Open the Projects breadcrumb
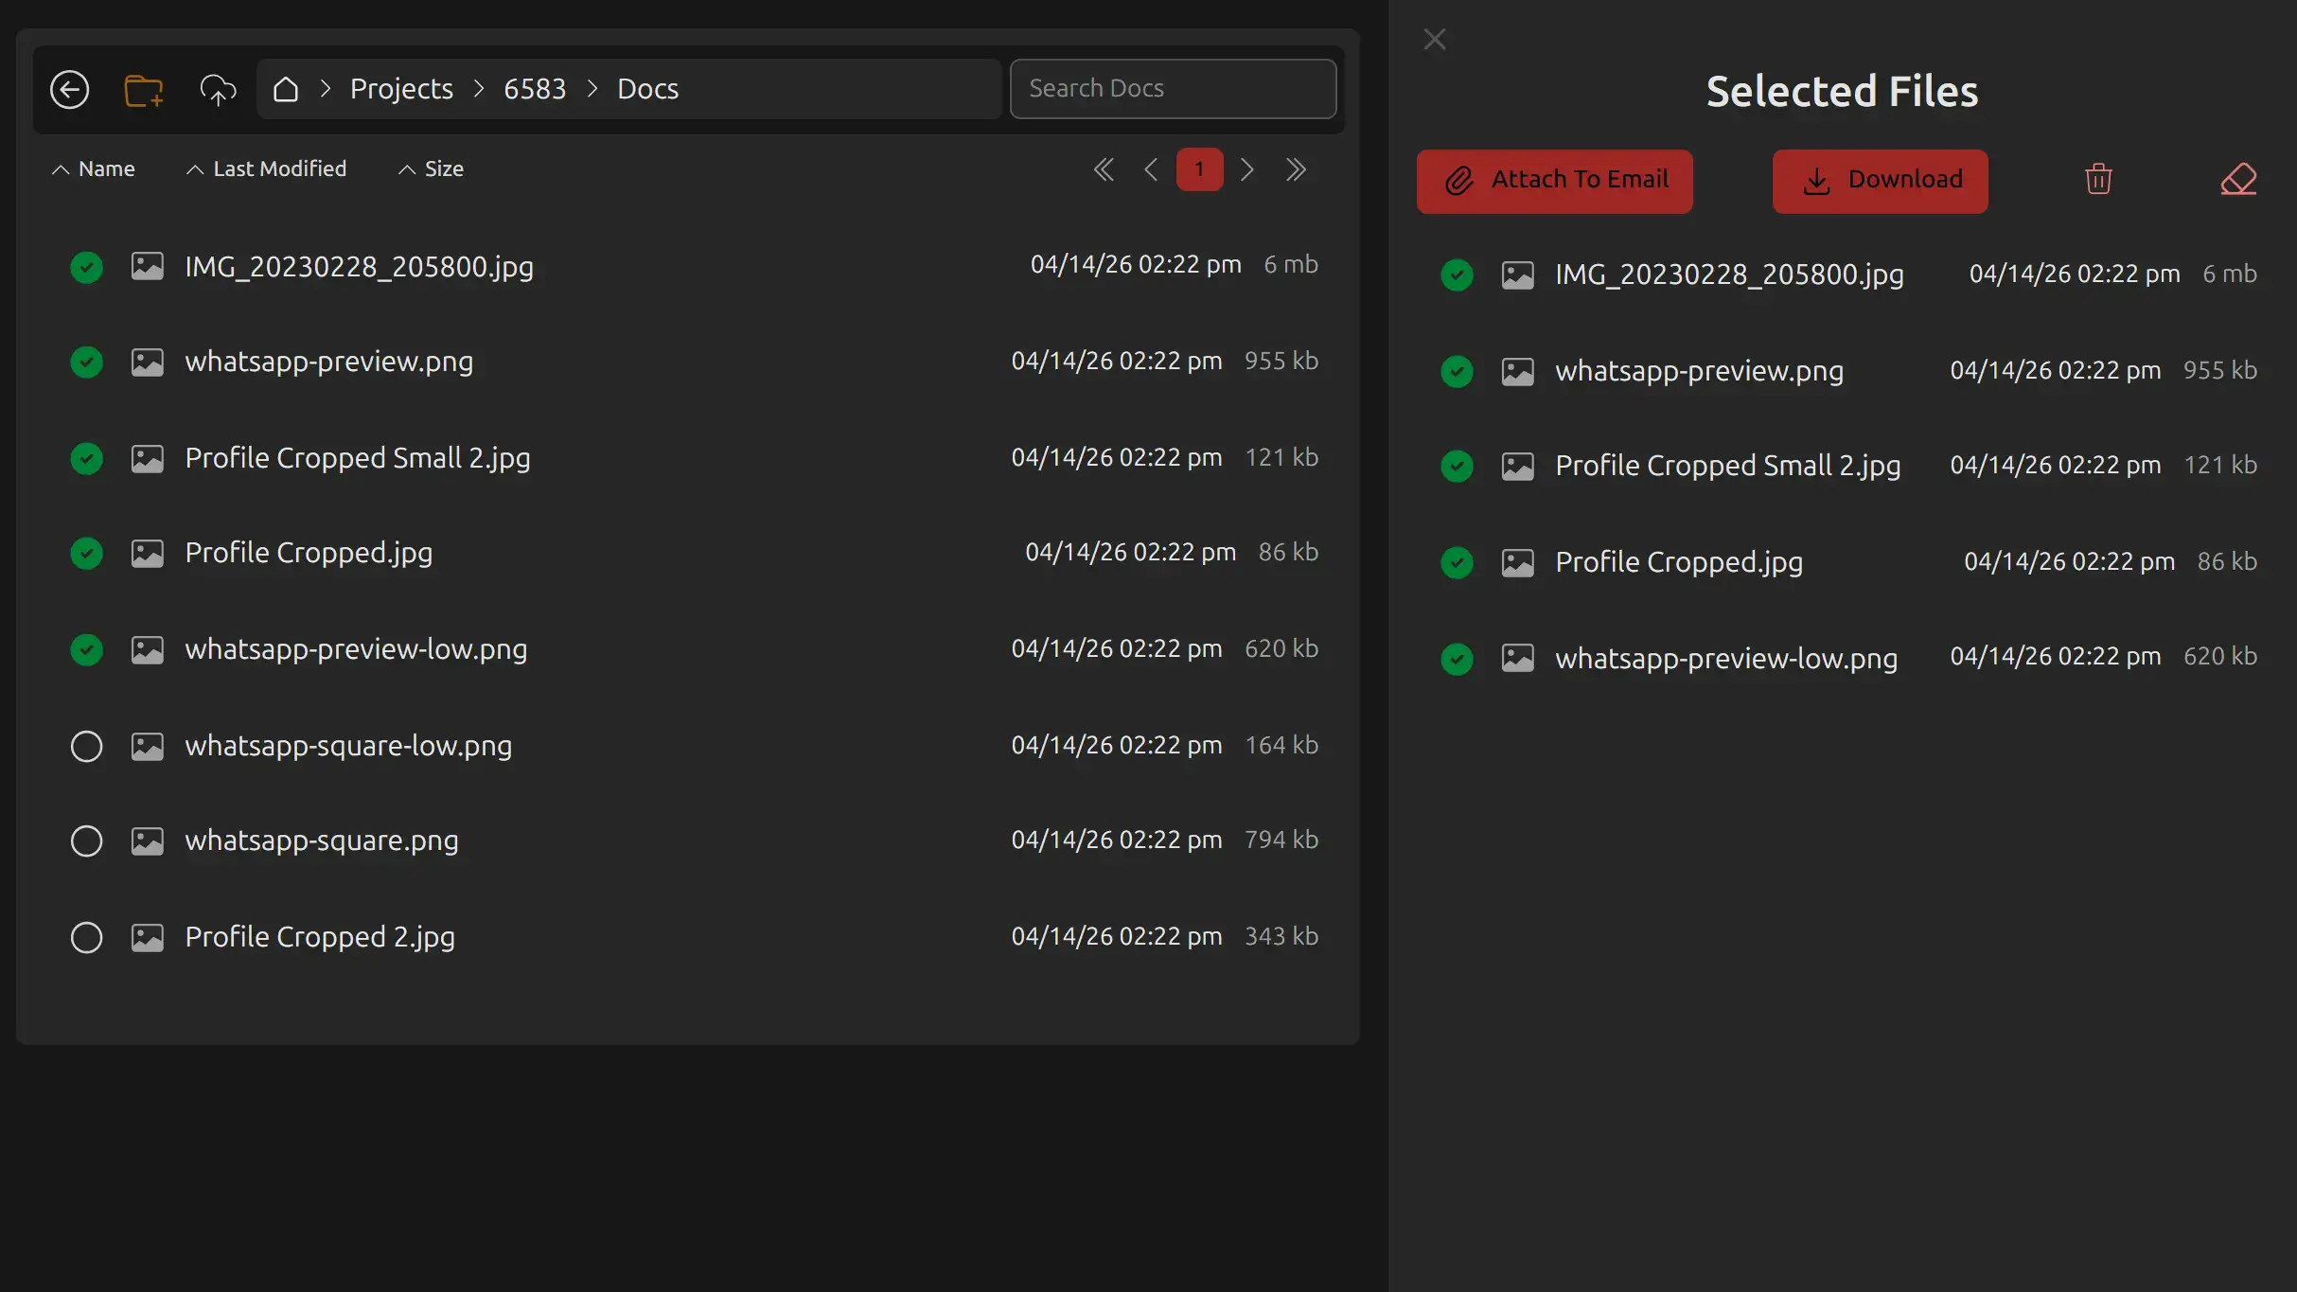Screen dimensions: 2297x1292 click(401, 88)
